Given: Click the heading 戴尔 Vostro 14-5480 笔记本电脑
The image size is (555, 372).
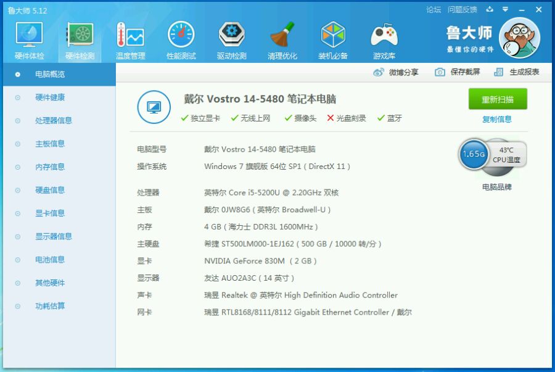Looking at the screenshot, I should 260,99.
